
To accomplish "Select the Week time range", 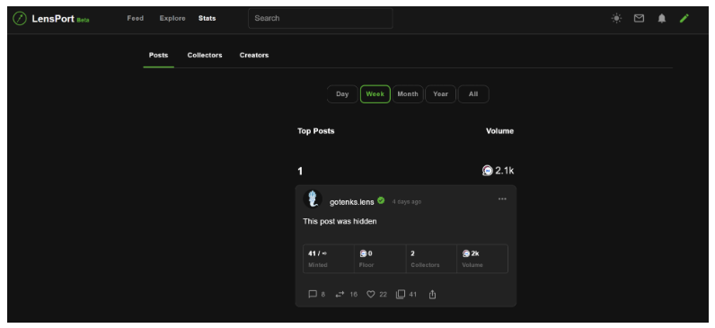I will click(x=375, y=94).
